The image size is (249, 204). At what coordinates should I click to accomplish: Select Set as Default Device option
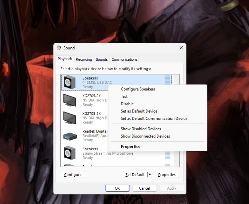139,111
